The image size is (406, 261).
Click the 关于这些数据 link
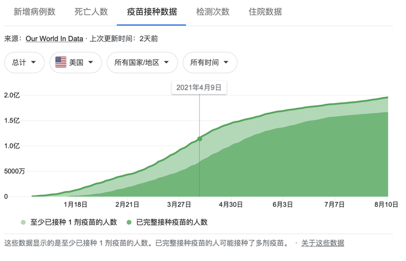click(323, 243)
